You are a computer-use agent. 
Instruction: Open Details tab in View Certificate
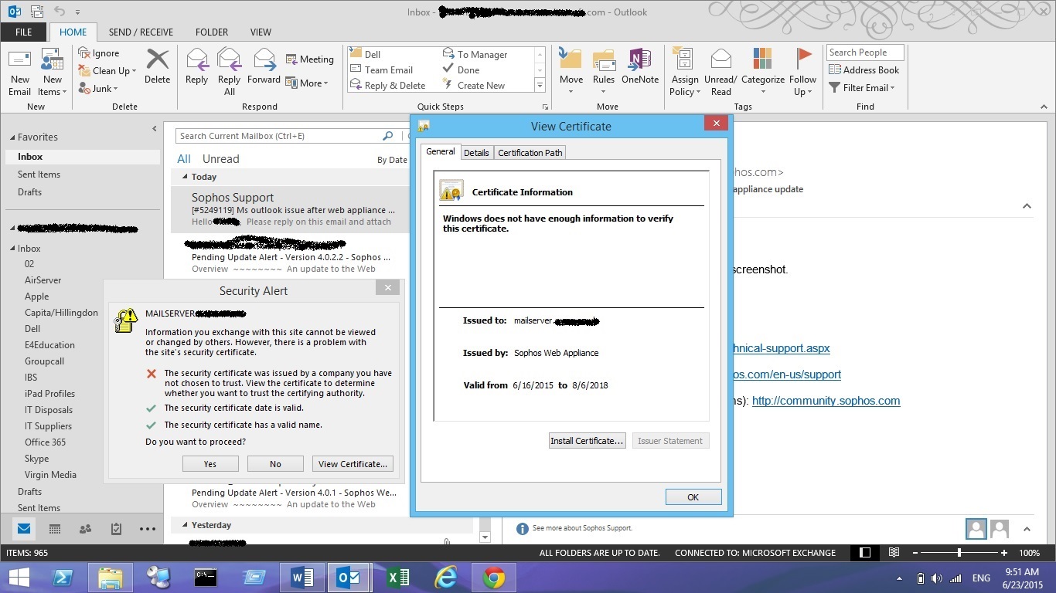[x=476, y=153]
